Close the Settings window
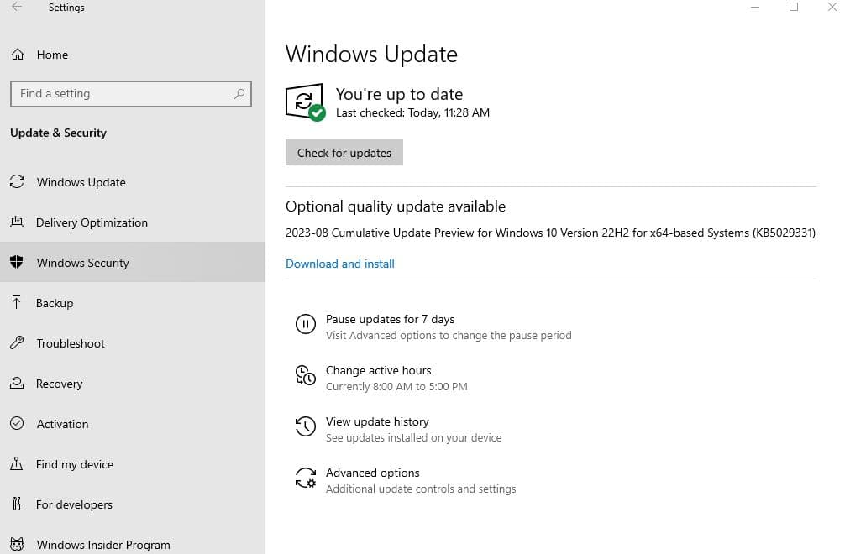This screenshot has height=554, width=845. click(832, 7)
